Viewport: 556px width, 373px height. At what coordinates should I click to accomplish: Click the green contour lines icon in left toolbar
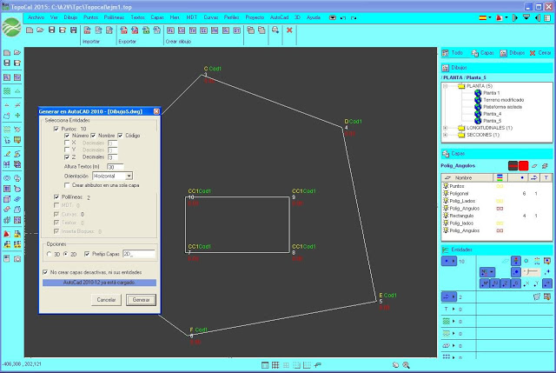point(7,90)
